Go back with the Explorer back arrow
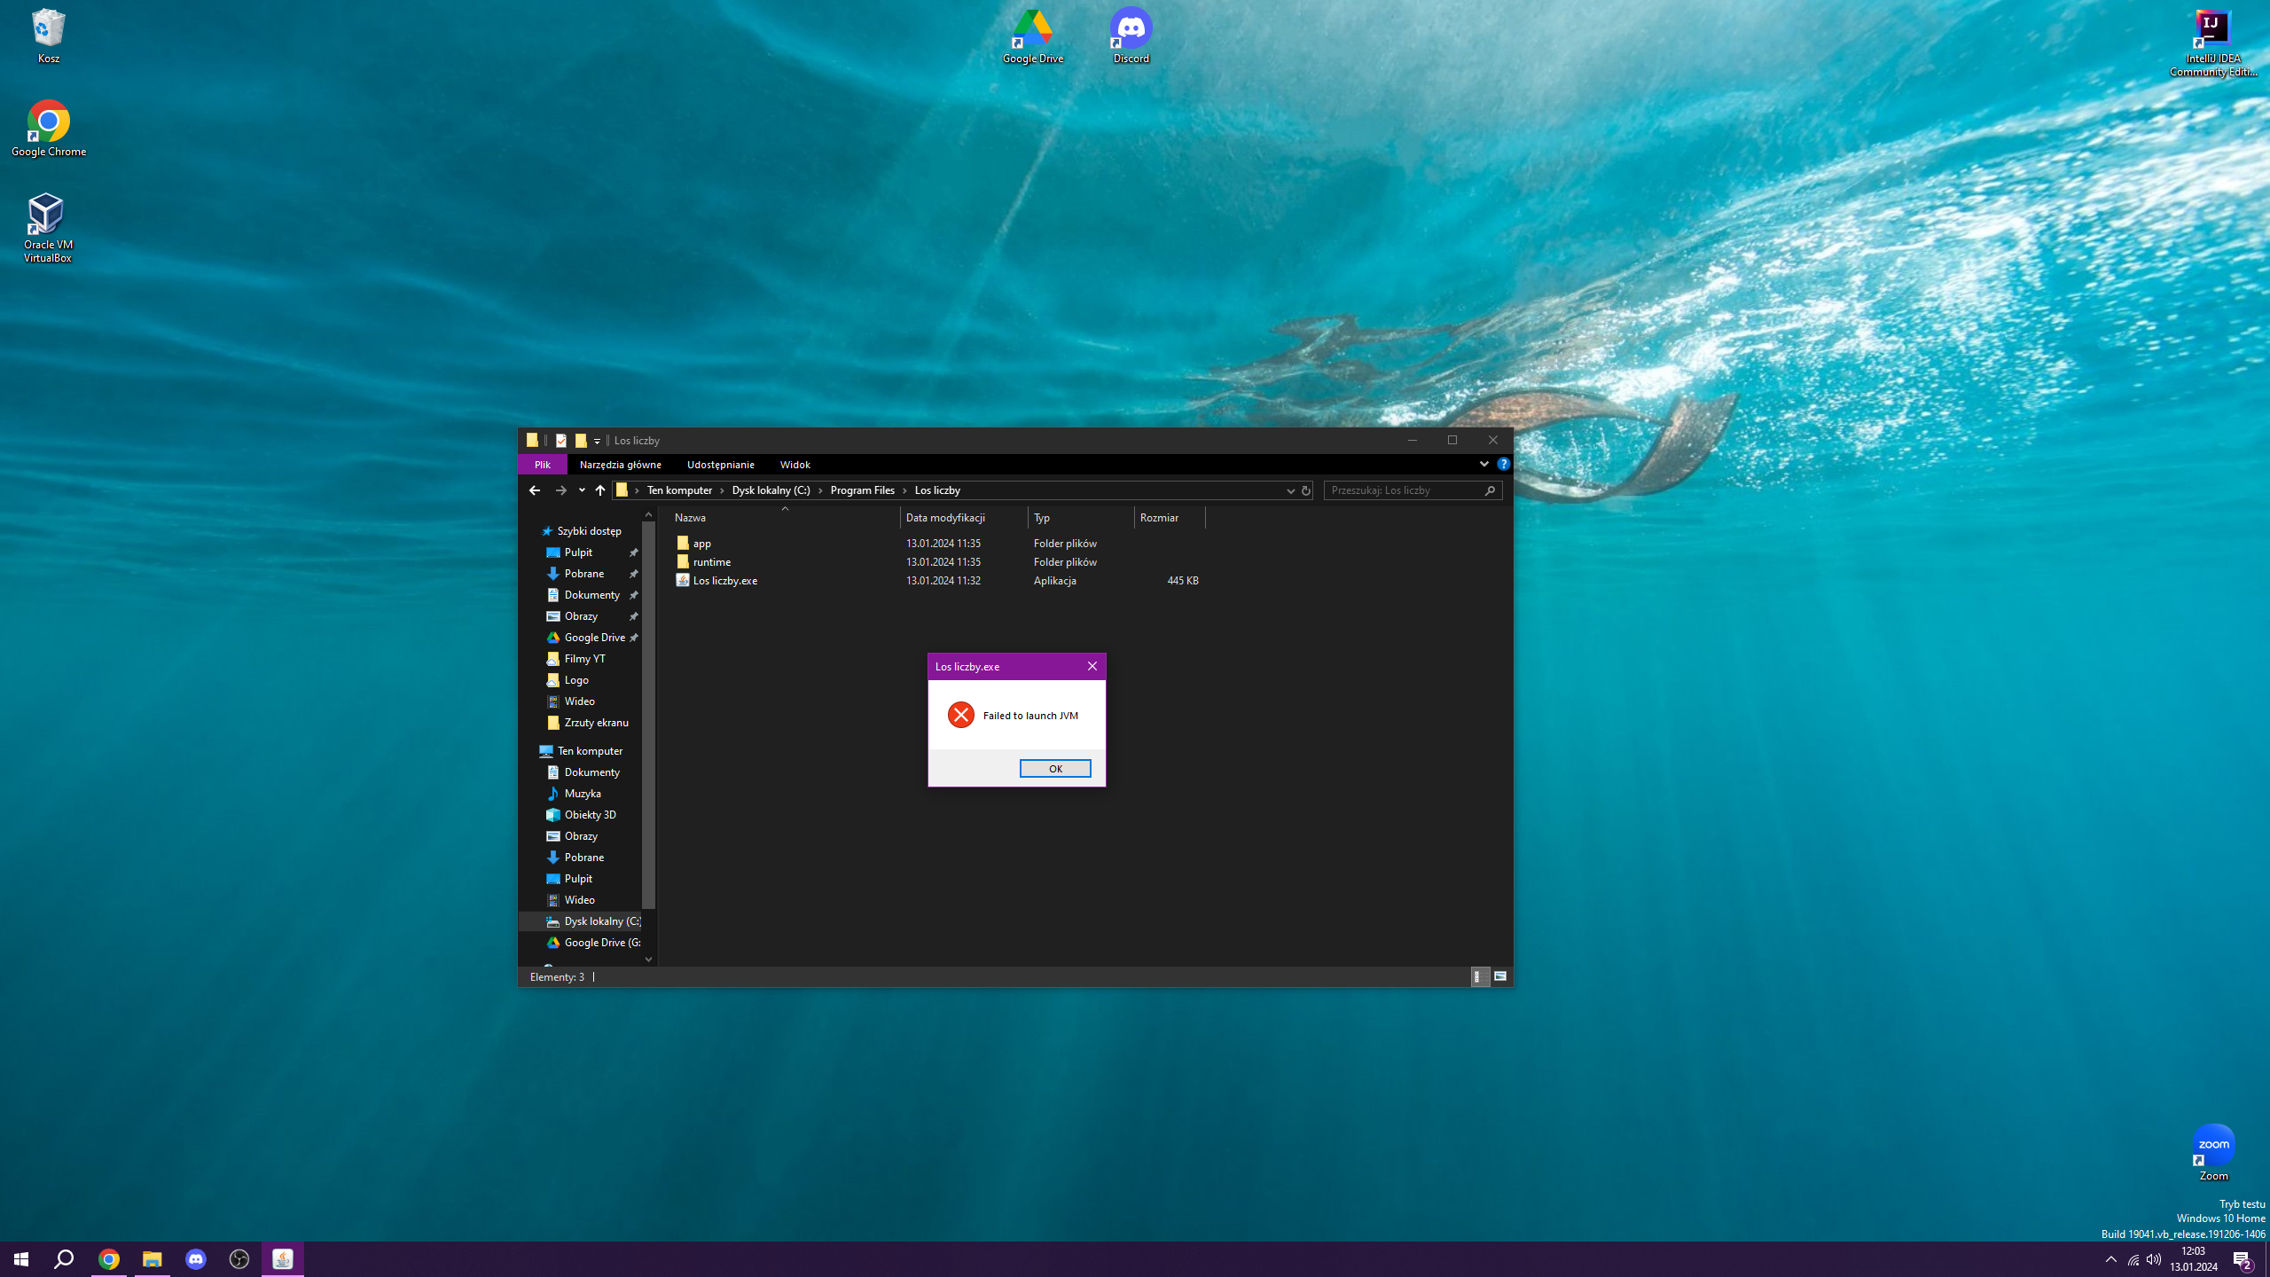This screenshot has height=1277, width=2270. [534, 490]
